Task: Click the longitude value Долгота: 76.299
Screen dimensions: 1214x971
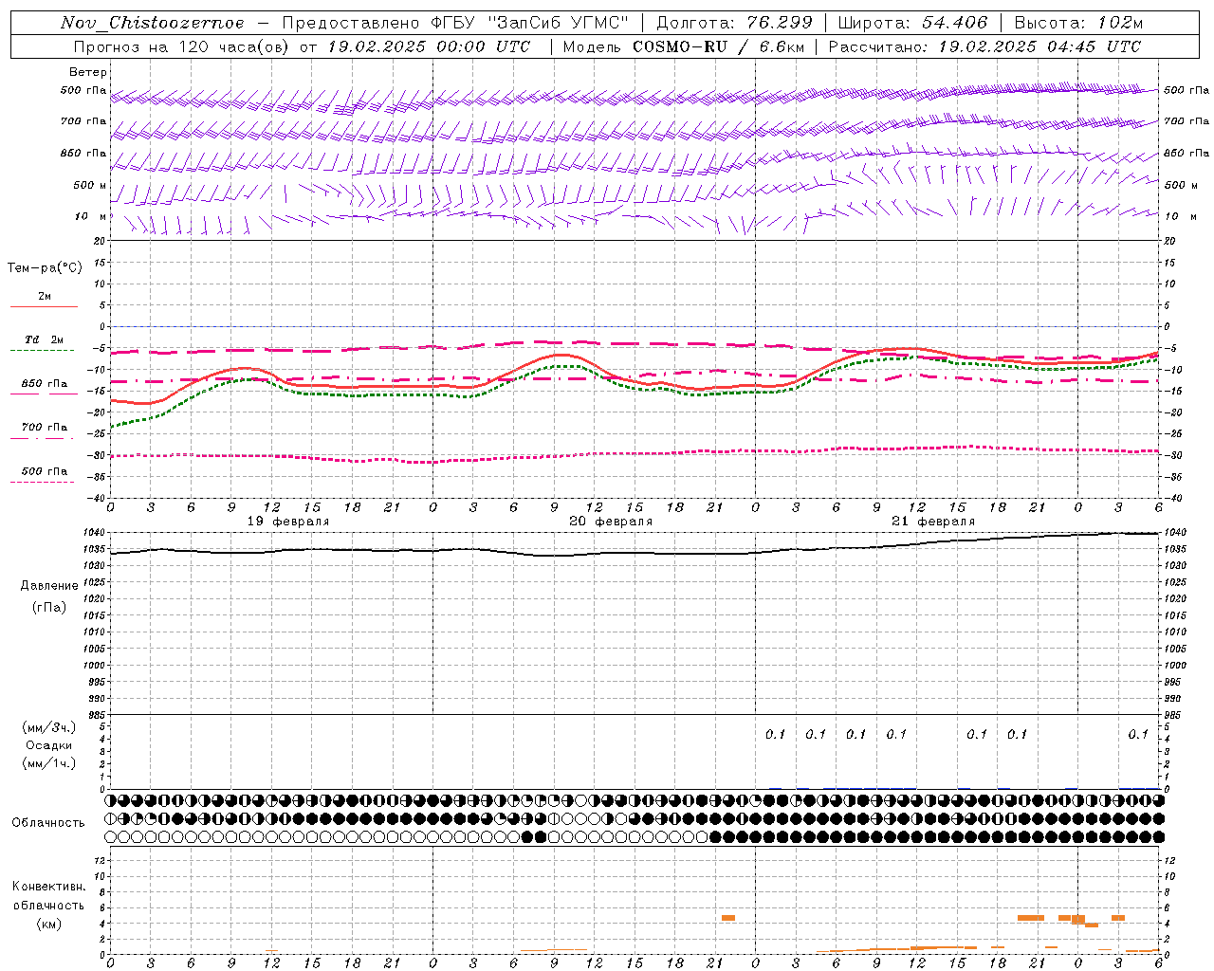Action: (x=735, y=23)
